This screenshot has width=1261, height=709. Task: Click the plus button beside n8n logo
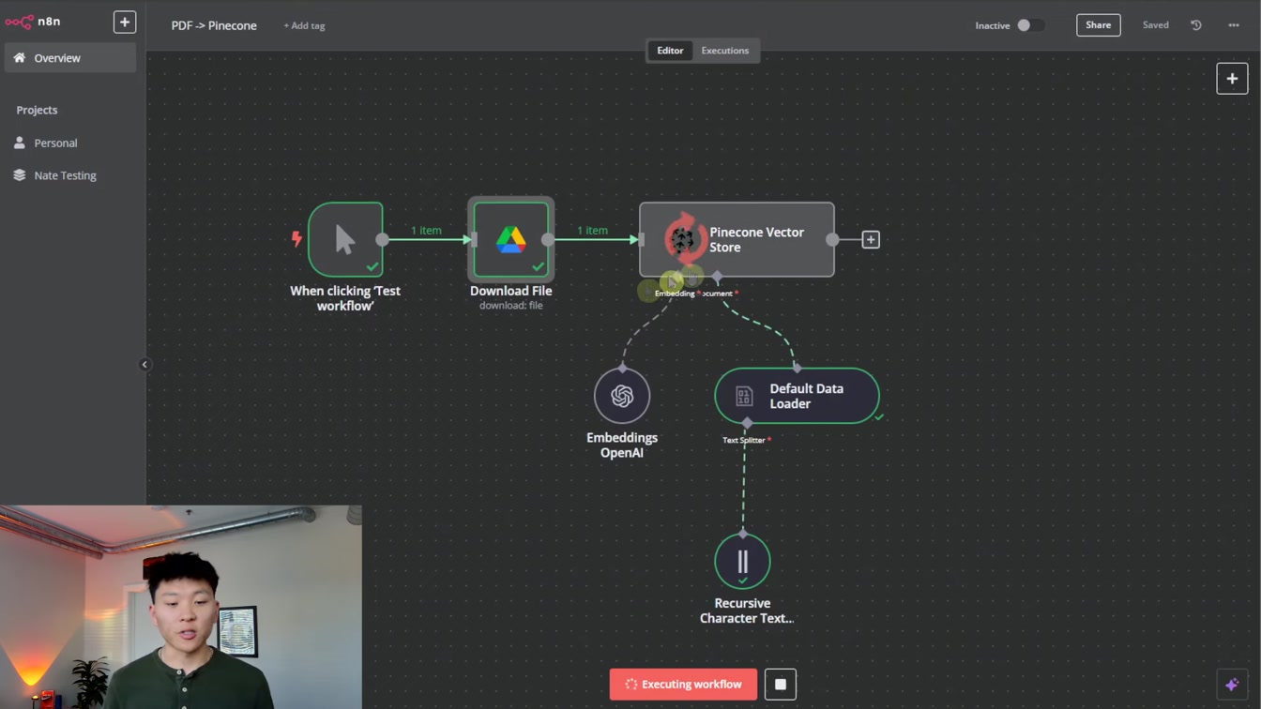click(x=125, y=22)
